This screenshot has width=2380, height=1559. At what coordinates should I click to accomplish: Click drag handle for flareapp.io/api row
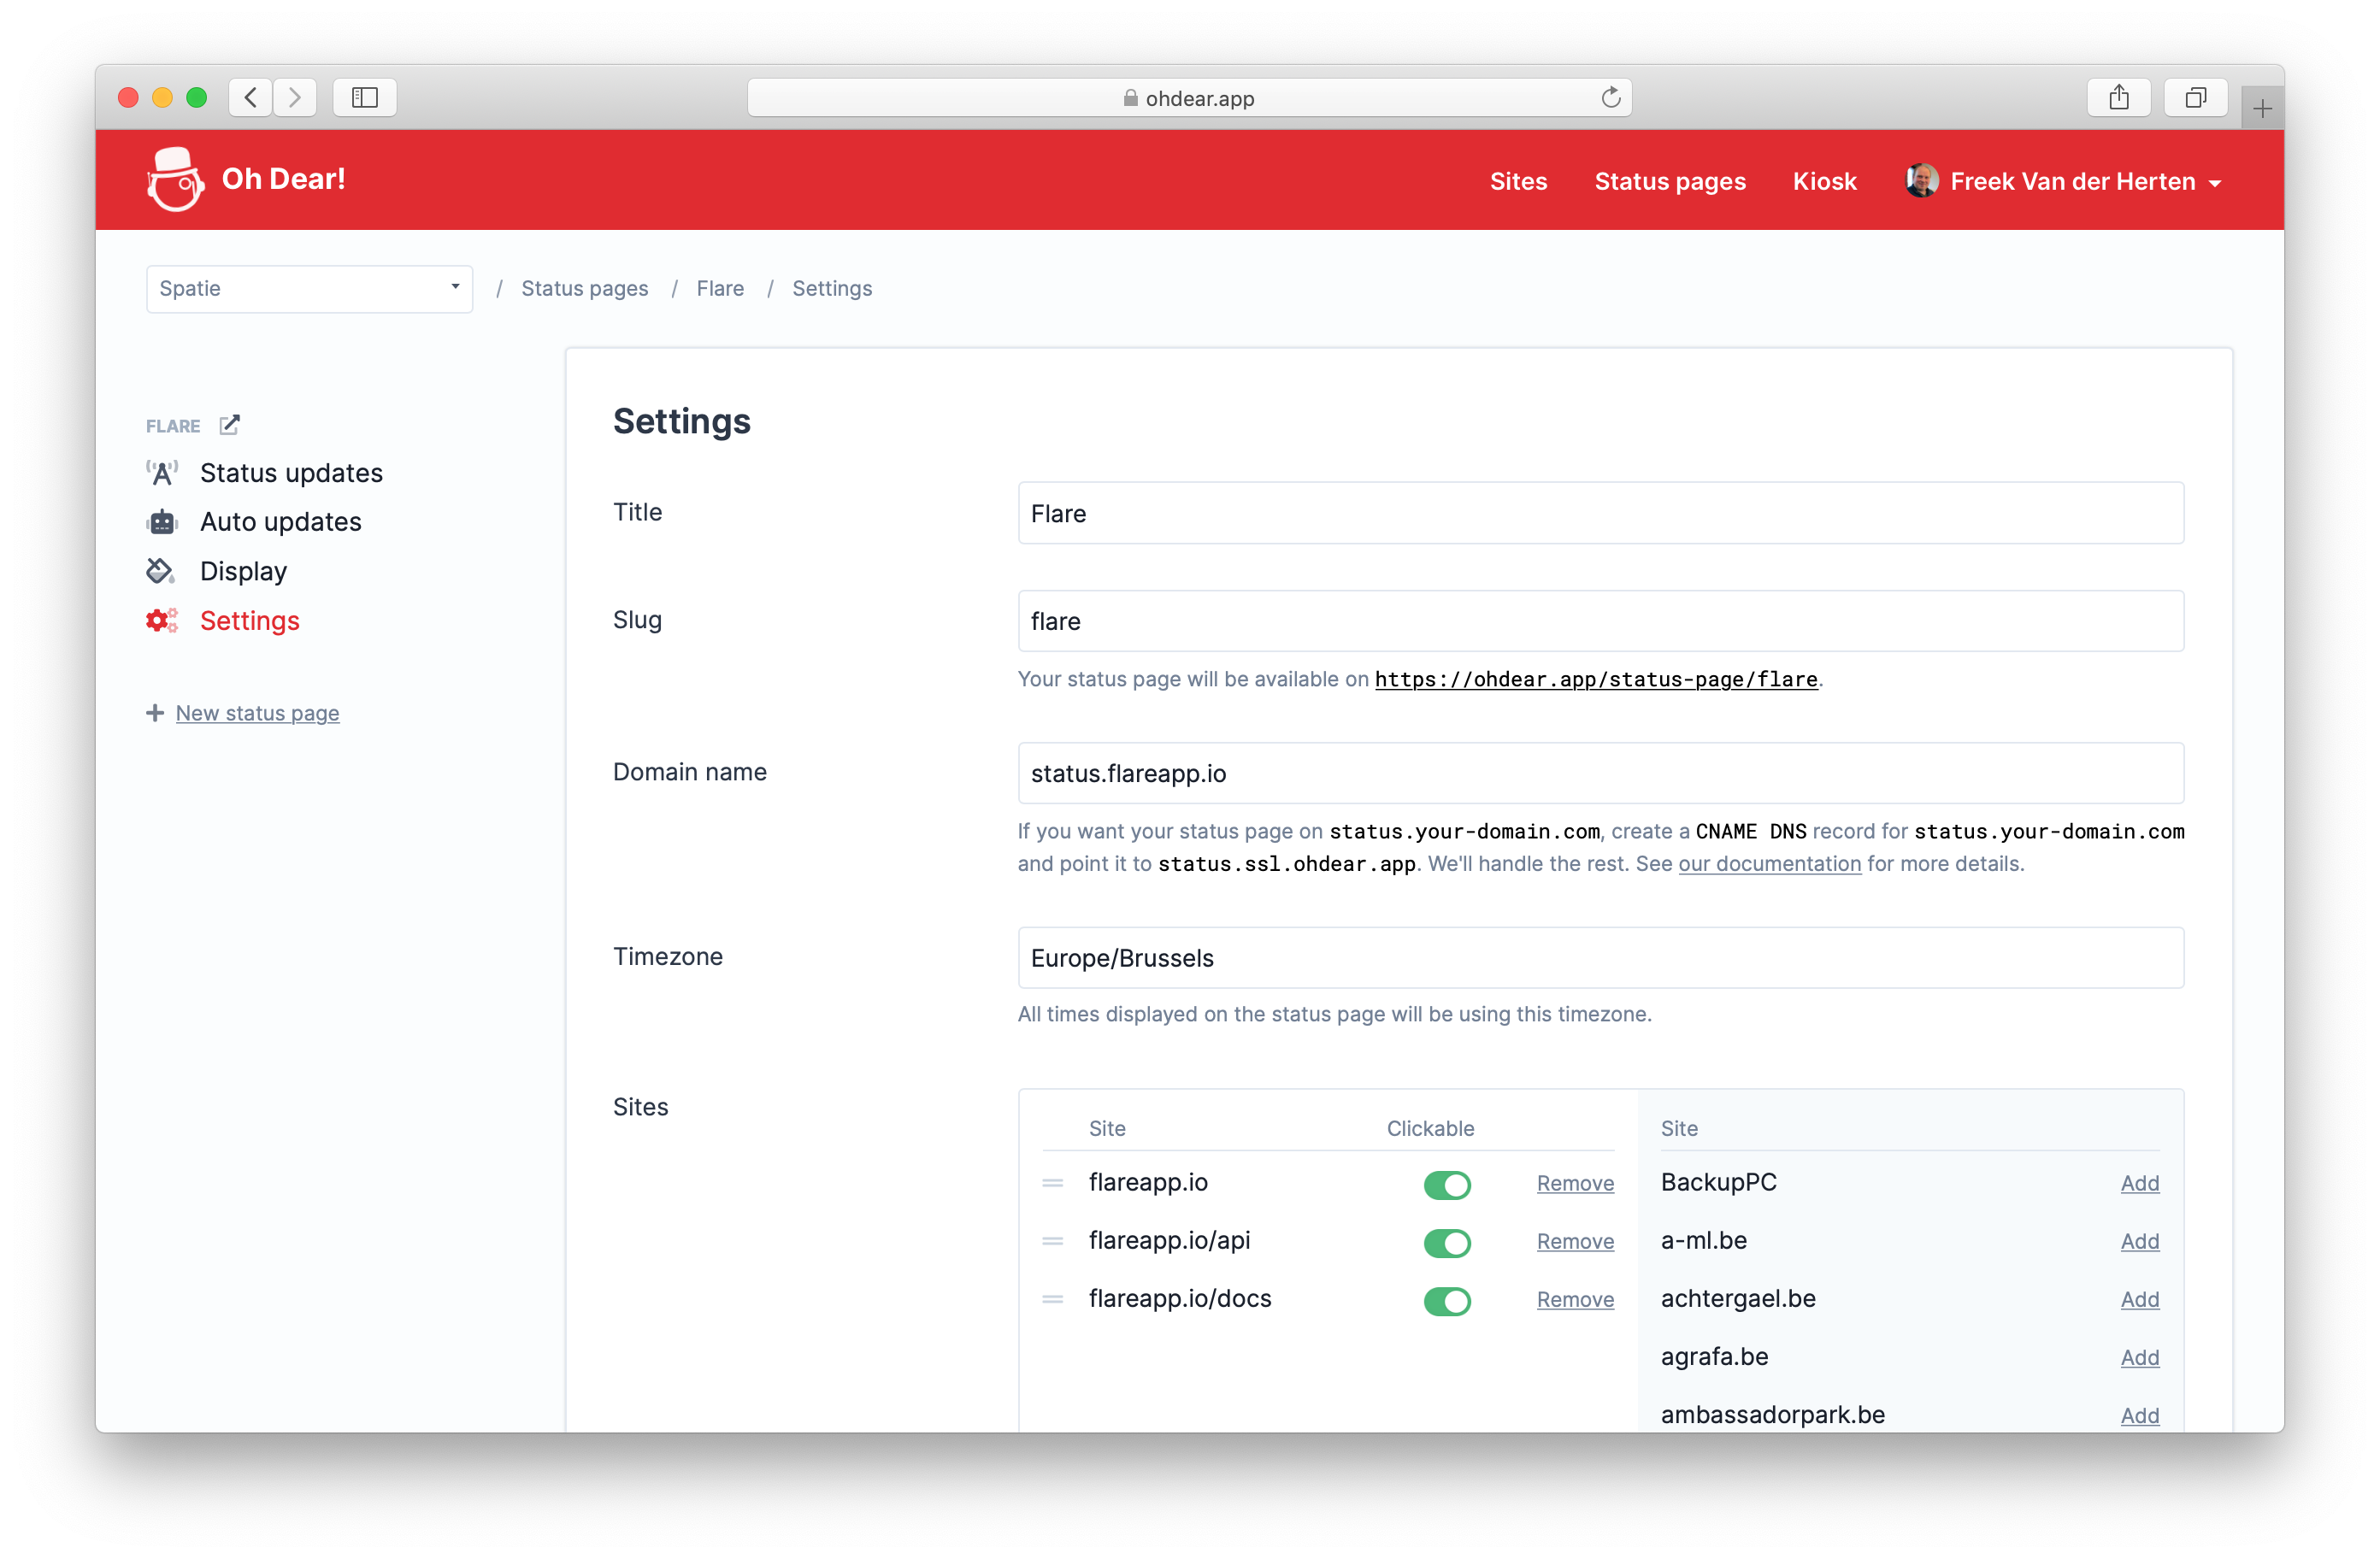click(x=1052, y=1241)
